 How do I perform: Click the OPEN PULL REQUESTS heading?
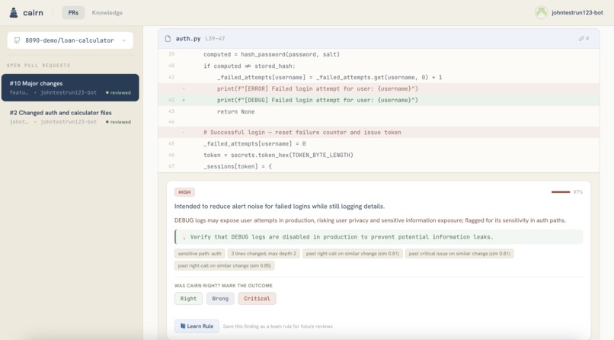coord(38,66)
